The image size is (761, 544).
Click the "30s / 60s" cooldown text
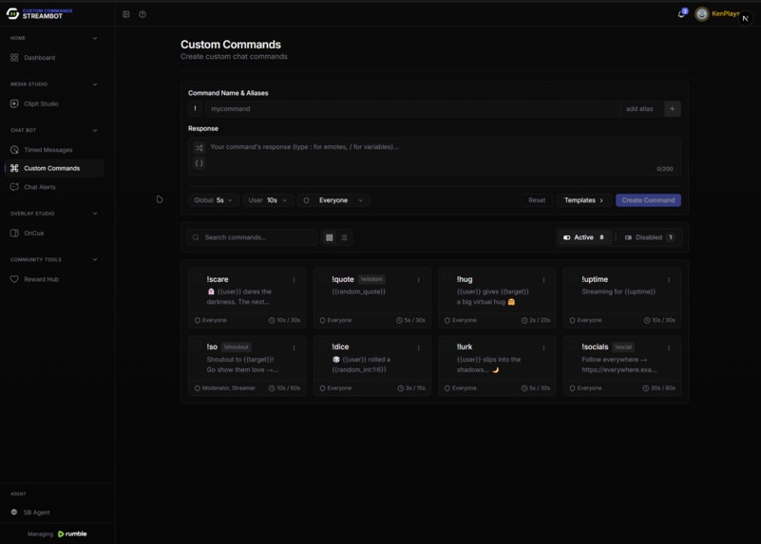click(x=662, y=388)
